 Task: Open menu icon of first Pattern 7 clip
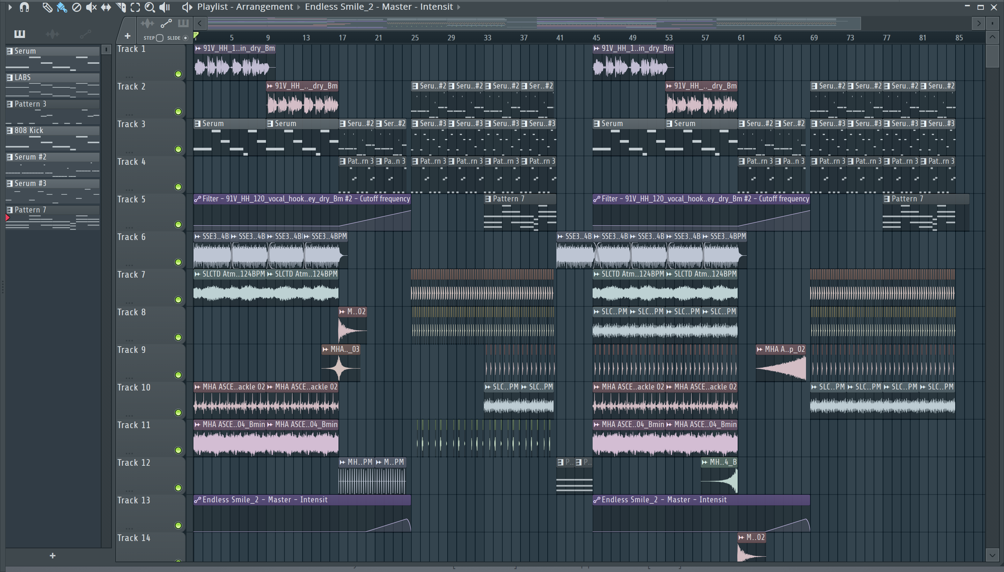[488, 199]
